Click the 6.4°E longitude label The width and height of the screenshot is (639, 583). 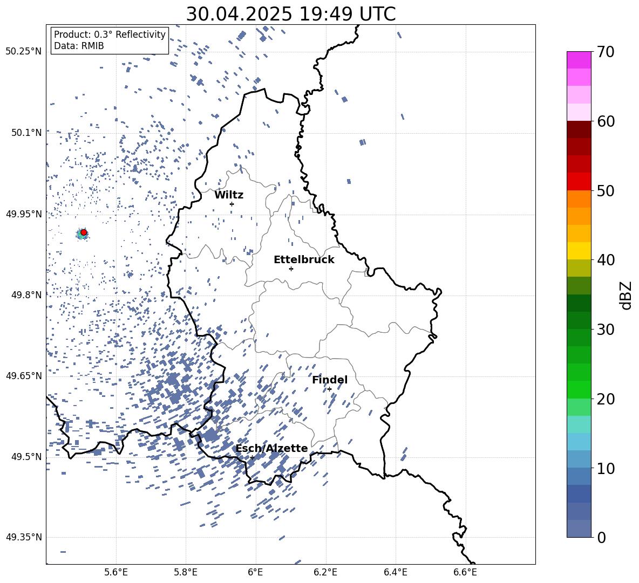point(395,572)
